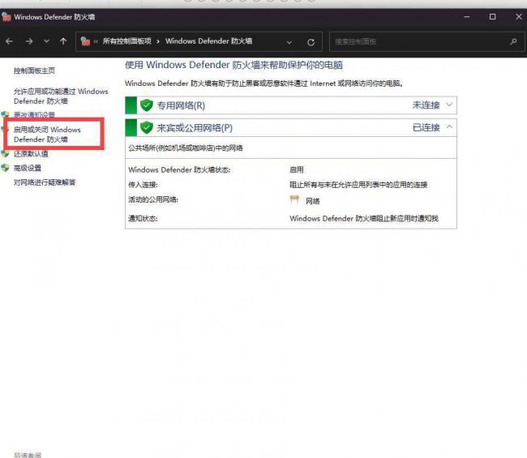Collapse the 来宾或公用网络(P) section chevron
527x458 pixels.
click(449, 127)
